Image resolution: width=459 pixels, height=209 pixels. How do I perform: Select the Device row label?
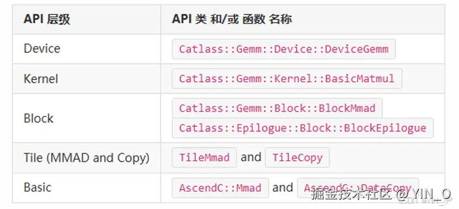pos(42,49)
